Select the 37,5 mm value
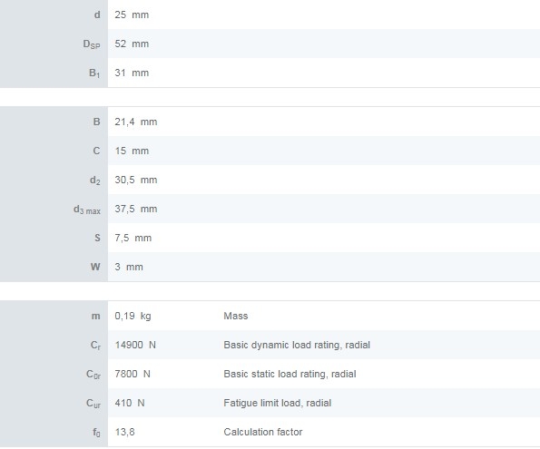Viewport: 540px width, 449px height. coord(136,209)
